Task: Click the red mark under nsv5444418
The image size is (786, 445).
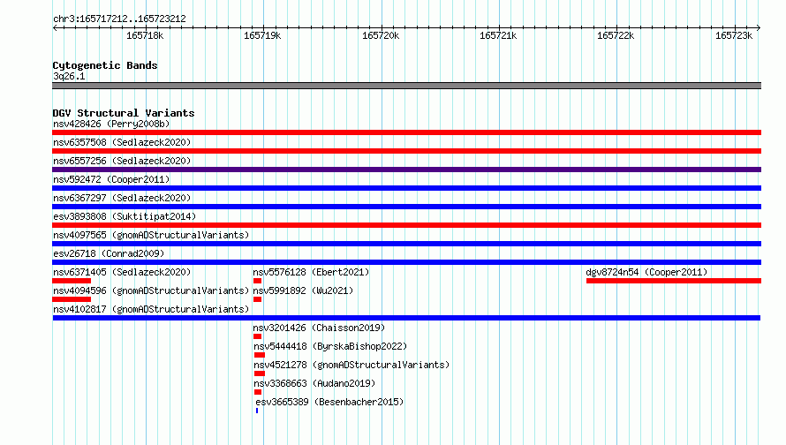Action: (259, 355)
